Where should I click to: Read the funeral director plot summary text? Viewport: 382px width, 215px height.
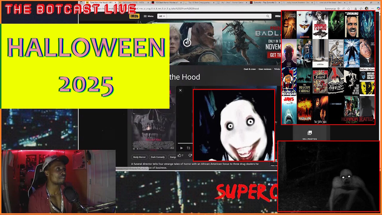click(195, 166)
